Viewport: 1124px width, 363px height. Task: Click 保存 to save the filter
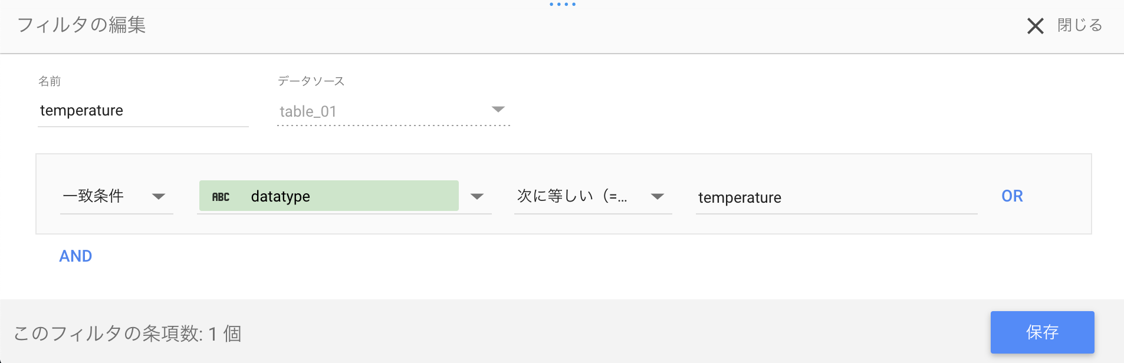1042,332
